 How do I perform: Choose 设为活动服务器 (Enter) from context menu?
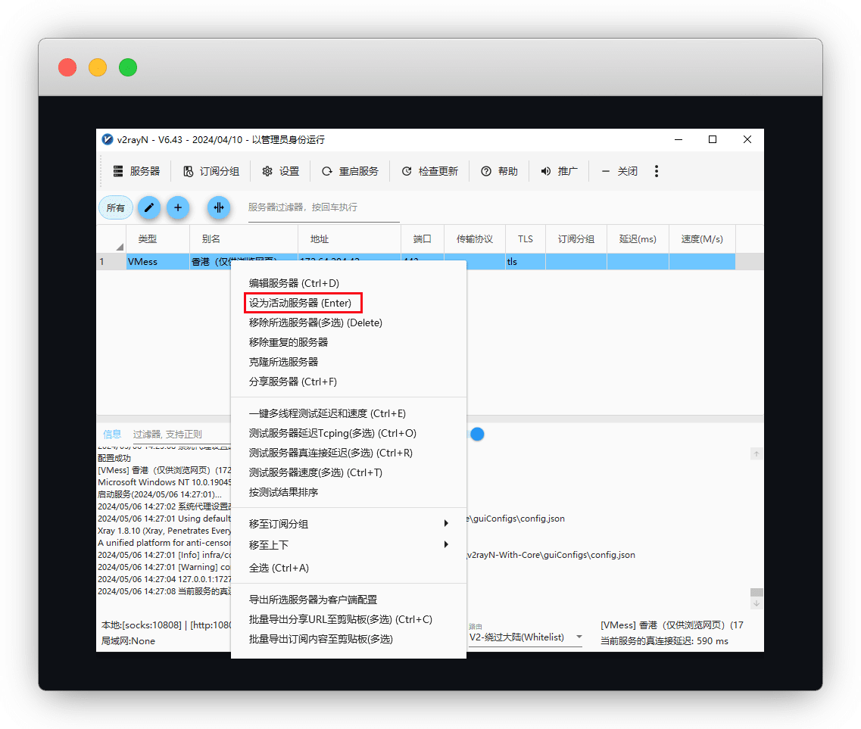(x=301, y=303)
